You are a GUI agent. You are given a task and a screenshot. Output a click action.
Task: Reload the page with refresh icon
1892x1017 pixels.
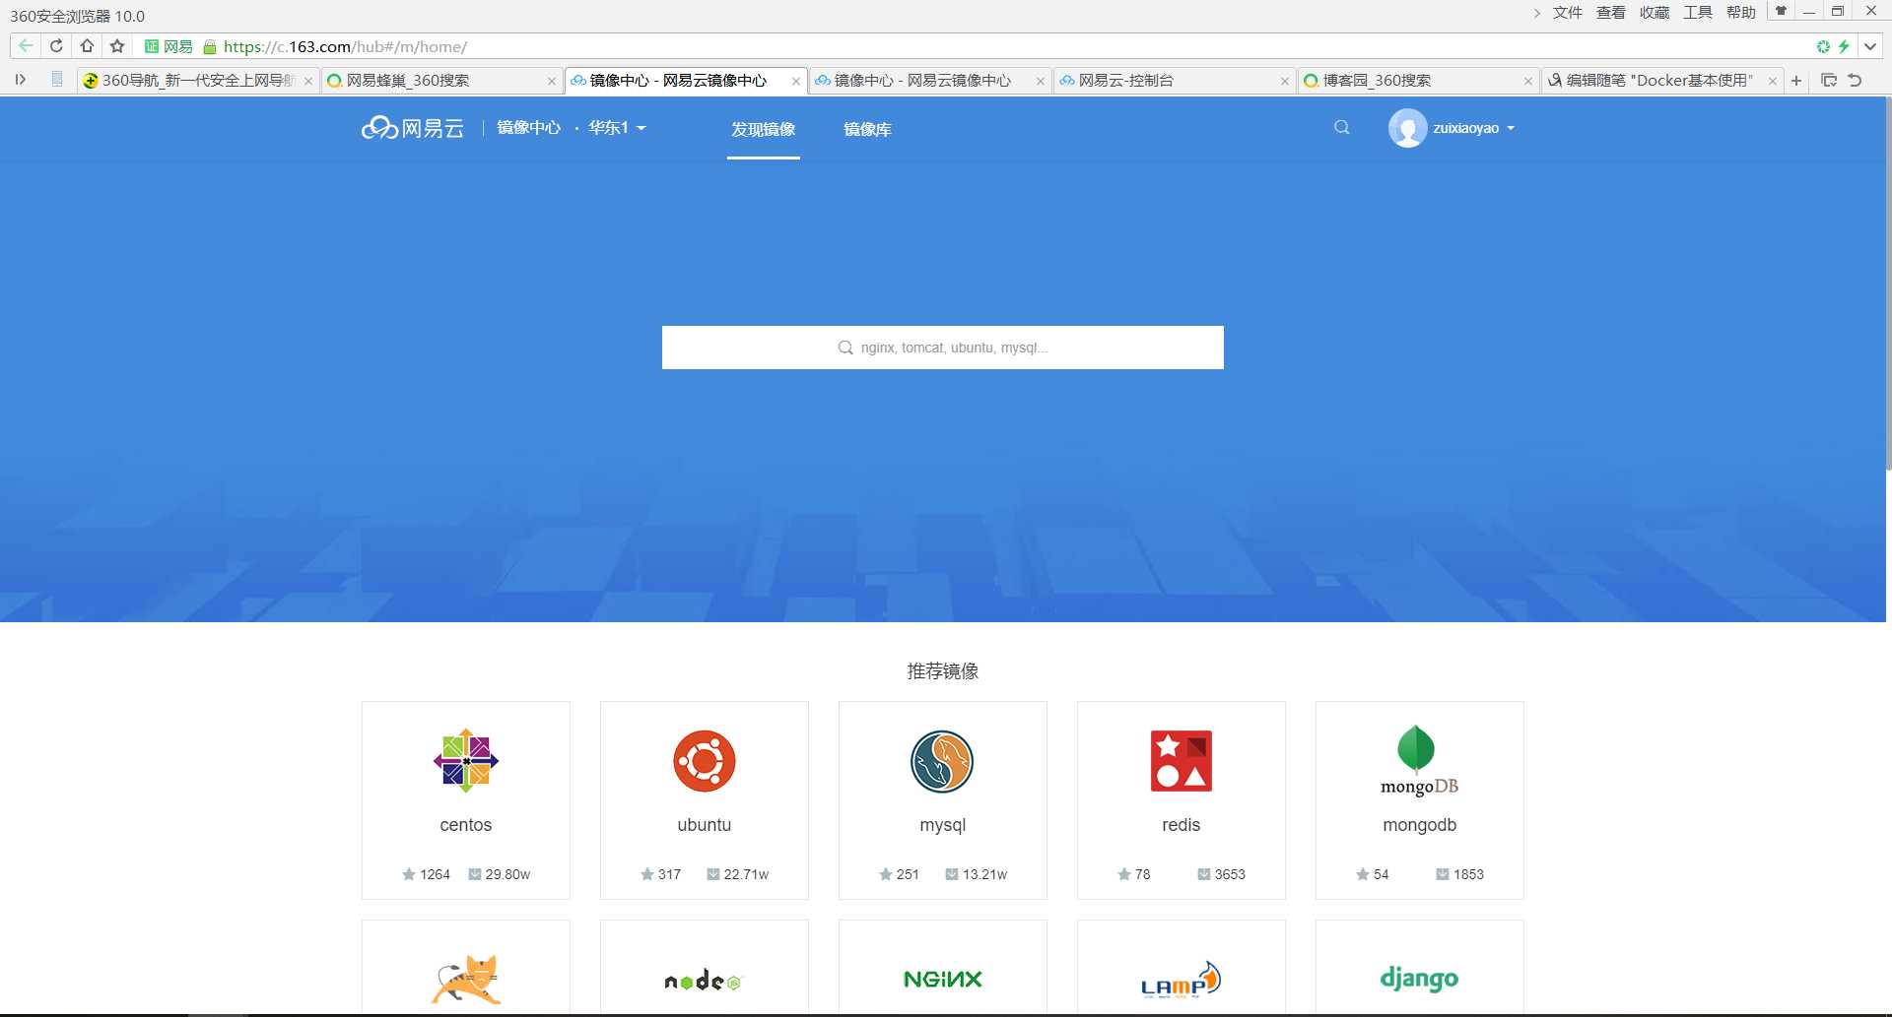(56, 46)
